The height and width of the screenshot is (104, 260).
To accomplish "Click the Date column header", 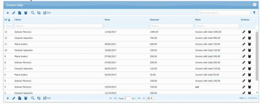I will pyautogui.click(x=107, y=19).
